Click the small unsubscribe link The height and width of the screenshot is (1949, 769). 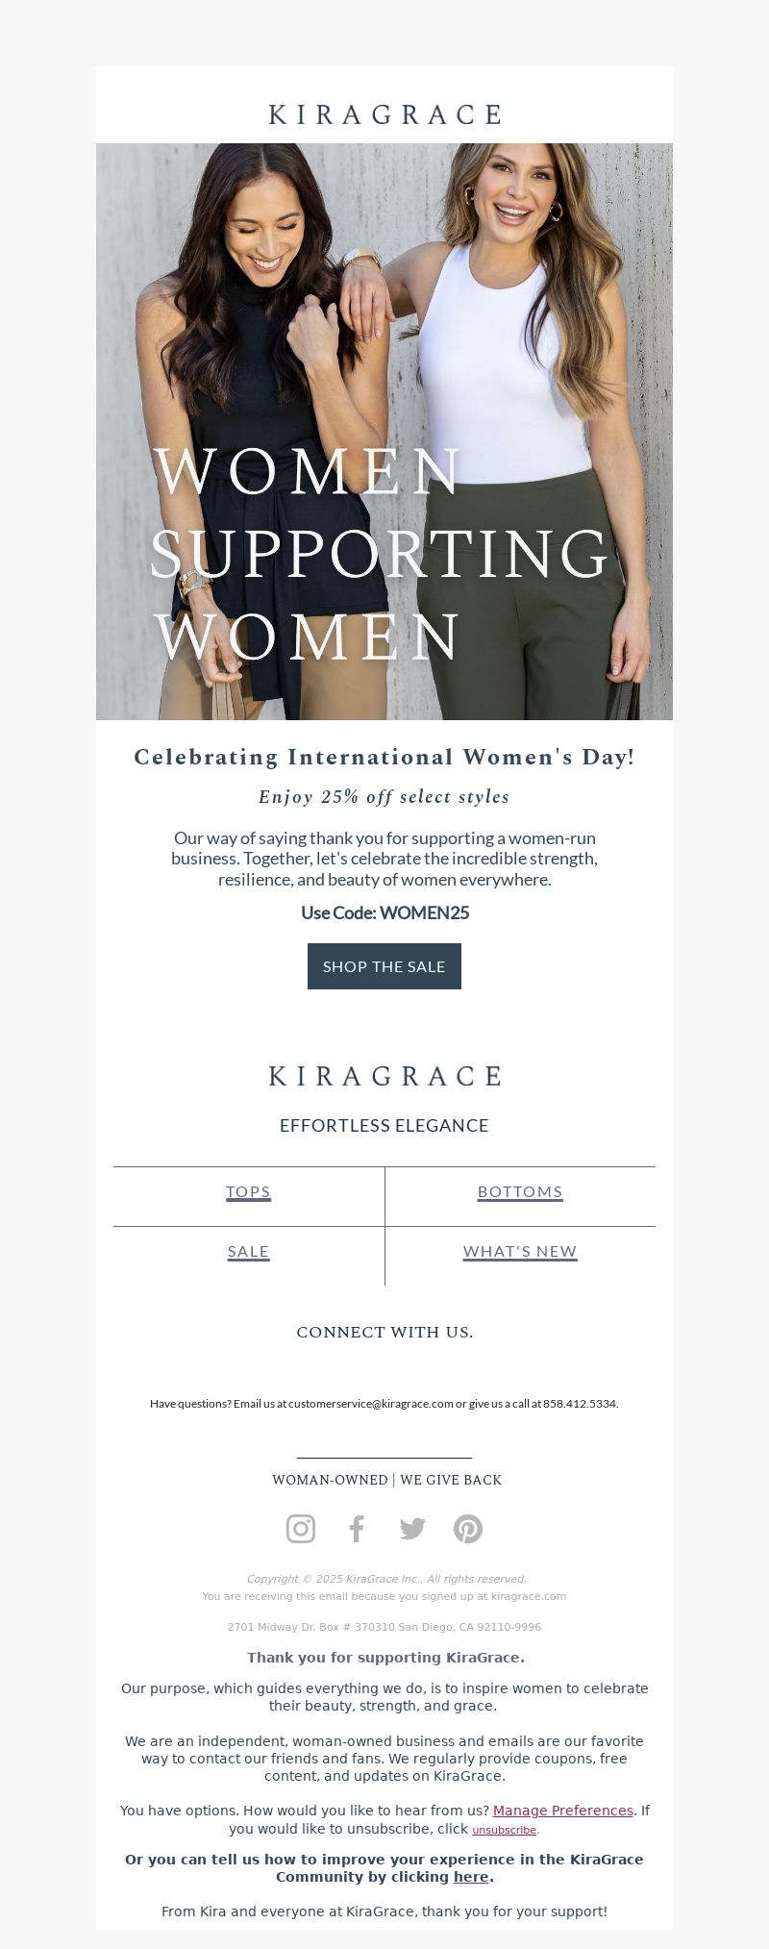pyautogui.click(x=504, y=1830)
